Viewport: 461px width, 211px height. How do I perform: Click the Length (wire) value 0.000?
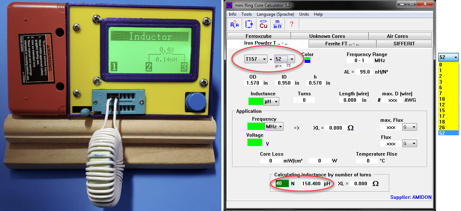coord(350,100)
